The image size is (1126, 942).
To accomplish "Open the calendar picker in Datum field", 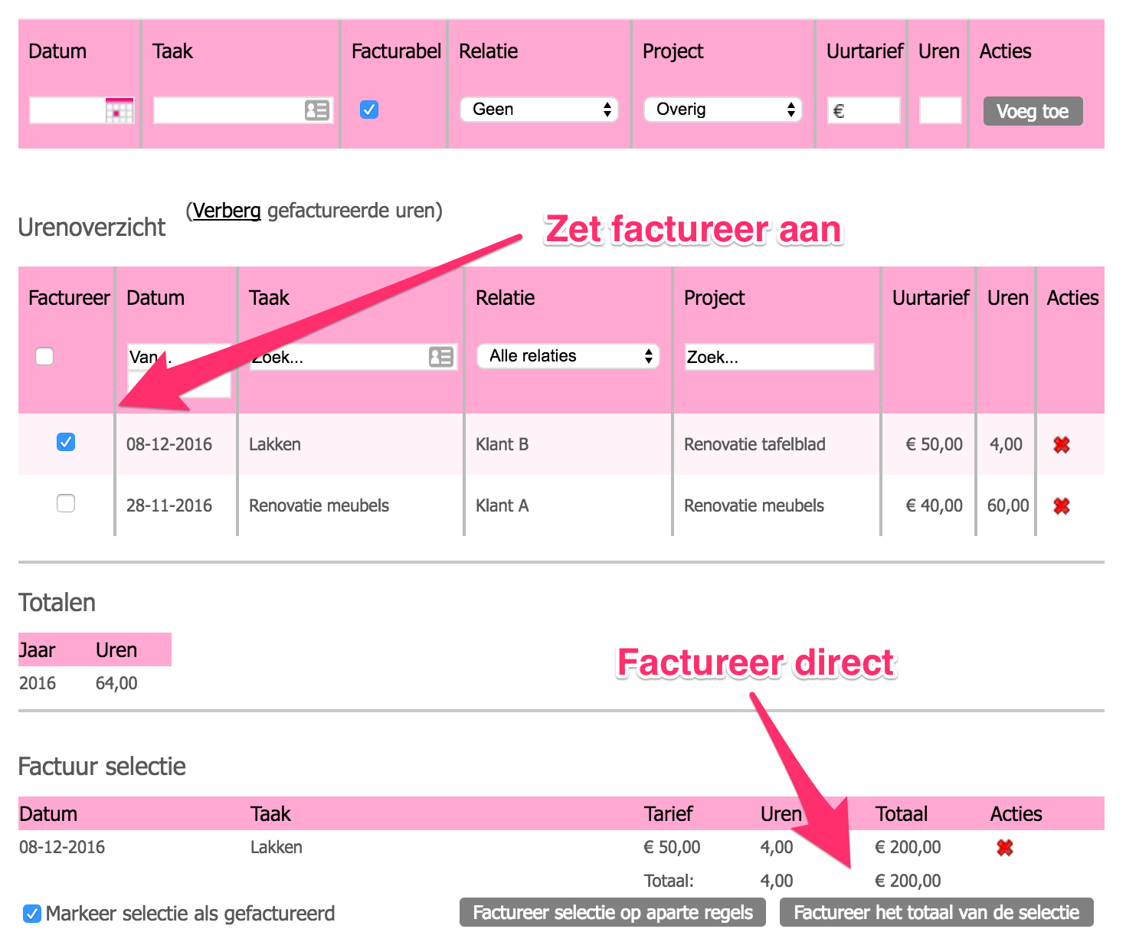I will click(119, 110).
